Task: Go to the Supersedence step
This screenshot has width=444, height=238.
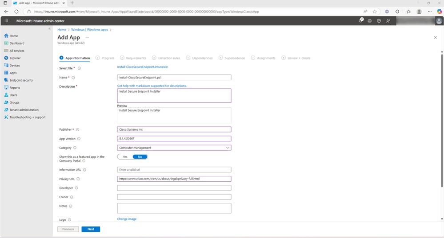Action: (x=232, y=58)
